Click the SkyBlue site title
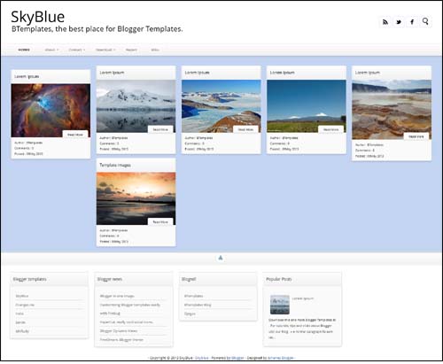This screenshot has height=364, width=443. coord(38,17)
